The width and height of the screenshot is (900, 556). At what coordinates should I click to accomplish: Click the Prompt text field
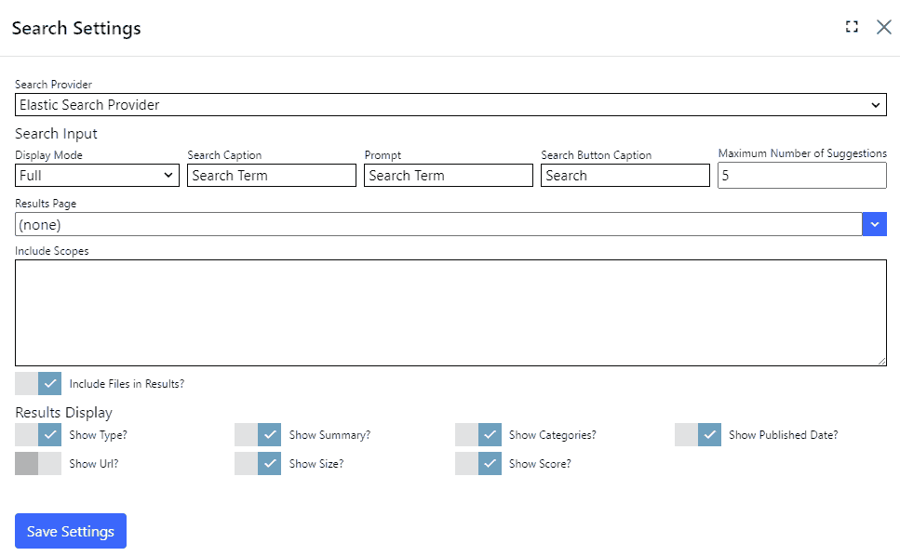449,176
